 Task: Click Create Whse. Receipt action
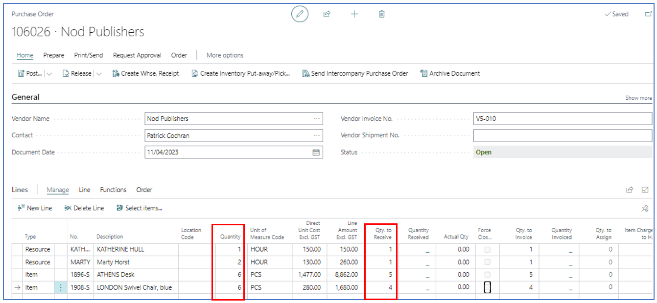[145, 74]
